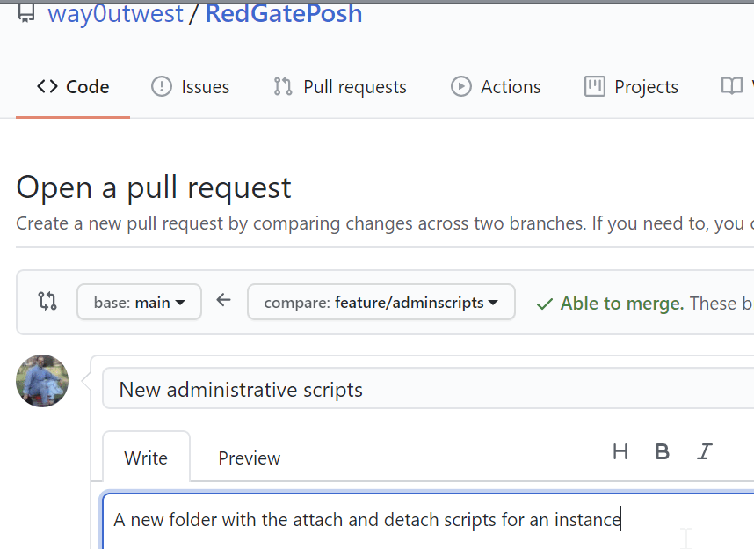Open the wiki book icon tab

pyautogui.click(x=733, y=86)
